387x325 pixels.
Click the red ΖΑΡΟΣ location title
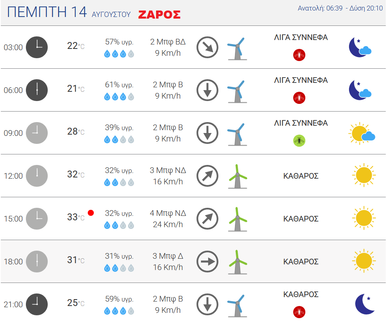(159, 15)
